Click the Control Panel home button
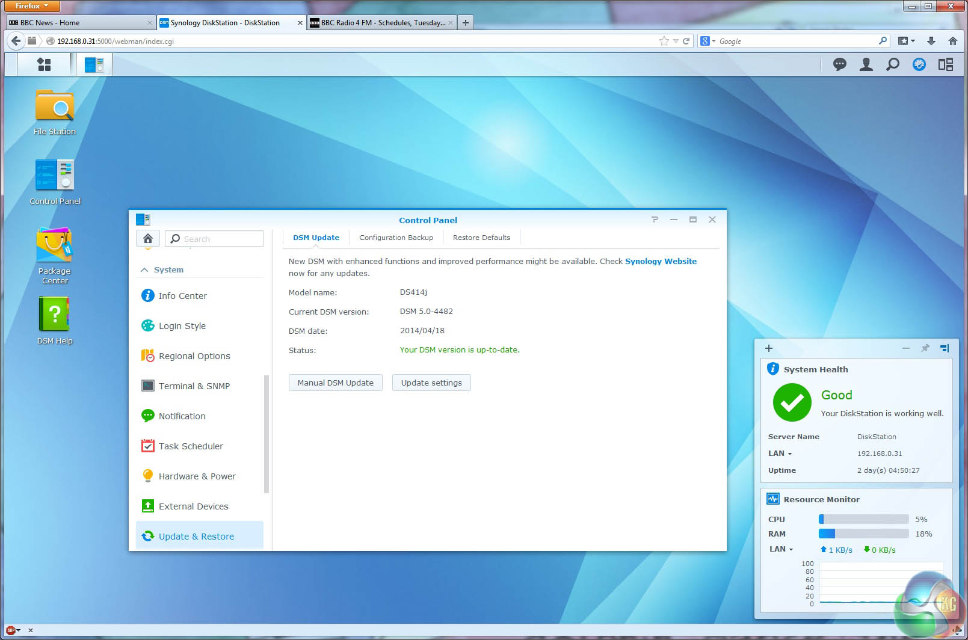968x640 pixels. pos(148,239)
